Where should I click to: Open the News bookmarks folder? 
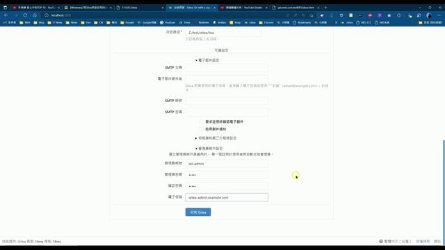point(72,22)
